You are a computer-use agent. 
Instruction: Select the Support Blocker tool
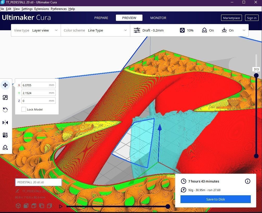[x=5, y=147]
